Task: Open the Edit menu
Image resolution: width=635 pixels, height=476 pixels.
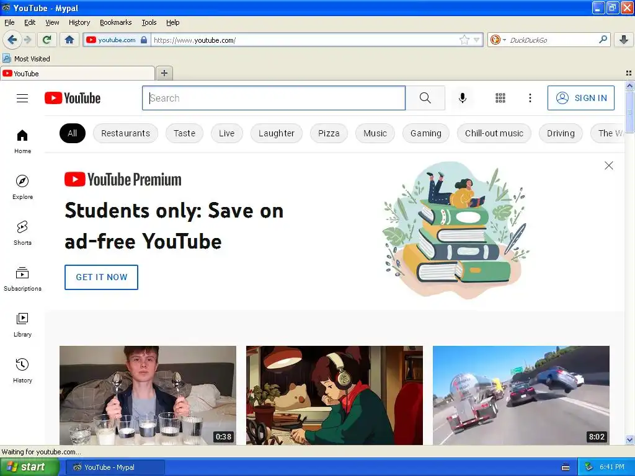Action: coord(30,22)
